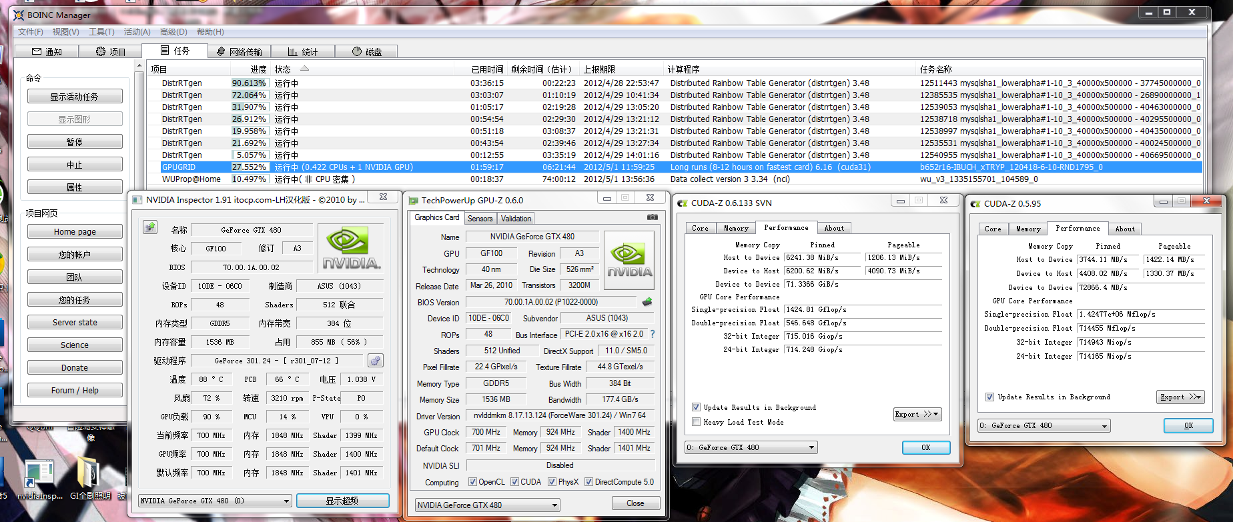This screenshot has width=1233, height=522.
Task: Open Memory tab in CUDA-Z 0.5.95
Action: [1028, 229]
